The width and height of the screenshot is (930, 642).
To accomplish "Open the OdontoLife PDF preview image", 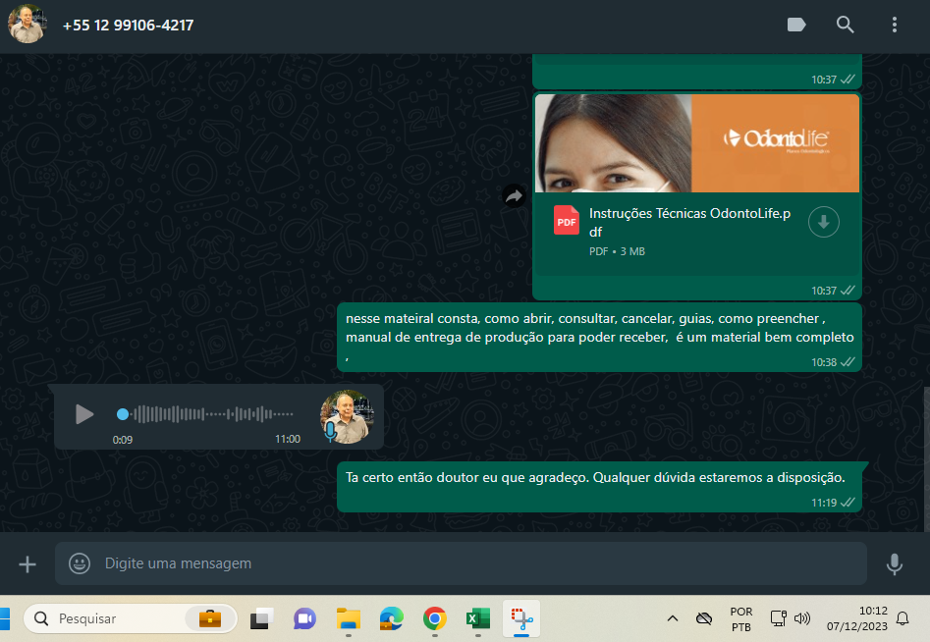I will (696, 143).
